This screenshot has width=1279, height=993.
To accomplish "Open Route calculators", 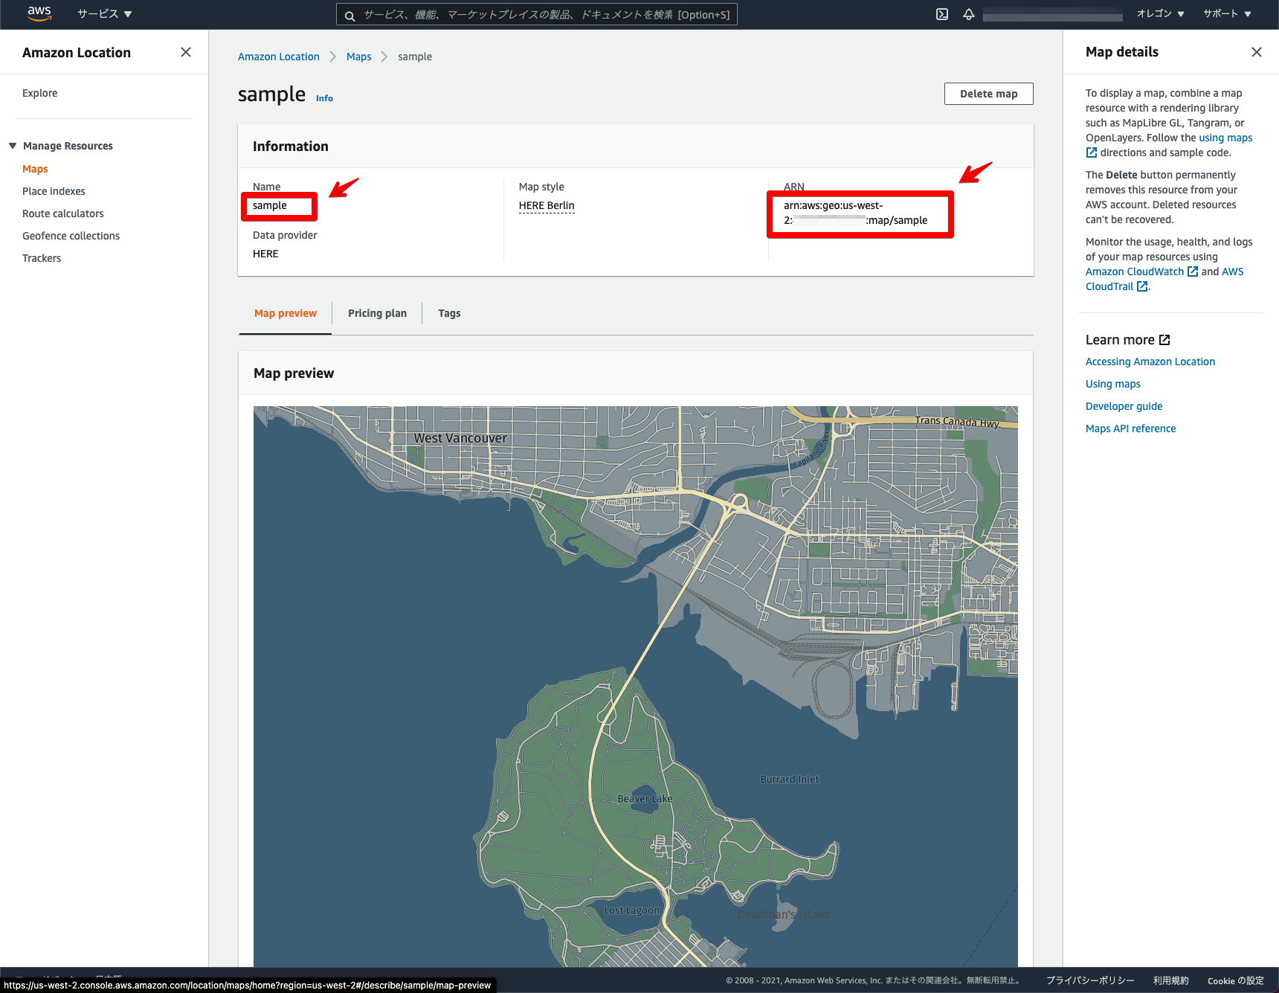I will pyautogui.click(x=63, y=213).
